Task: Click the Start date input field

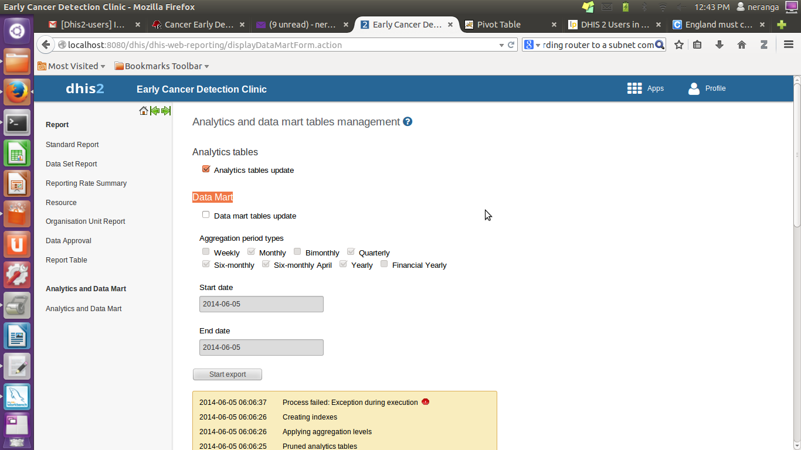Action: click(262, 304)
